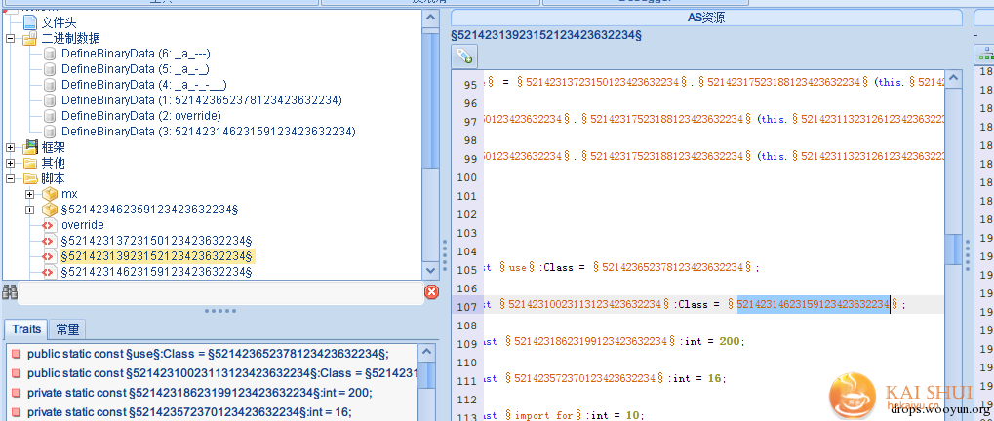Click line number 107 in gutter

click(x=466, y=307)
